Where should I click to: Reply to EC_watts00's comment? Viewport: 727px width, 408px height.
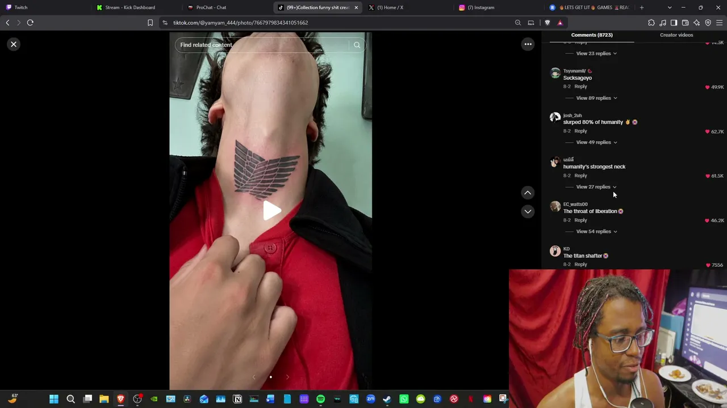[x=580, y=220]
